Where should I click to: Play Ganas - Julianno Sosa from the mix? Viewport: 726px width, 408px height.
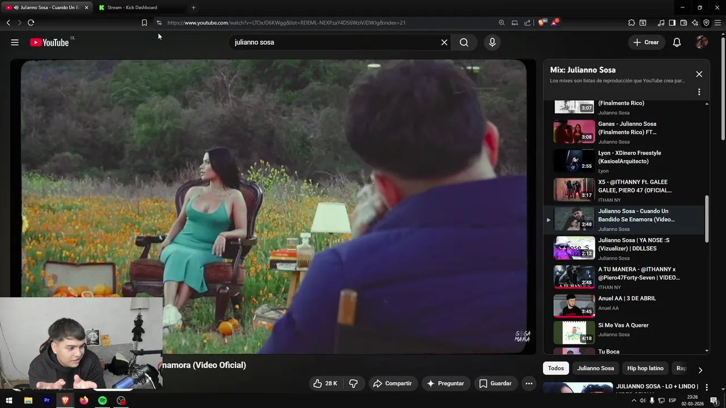tap(624, 133)
